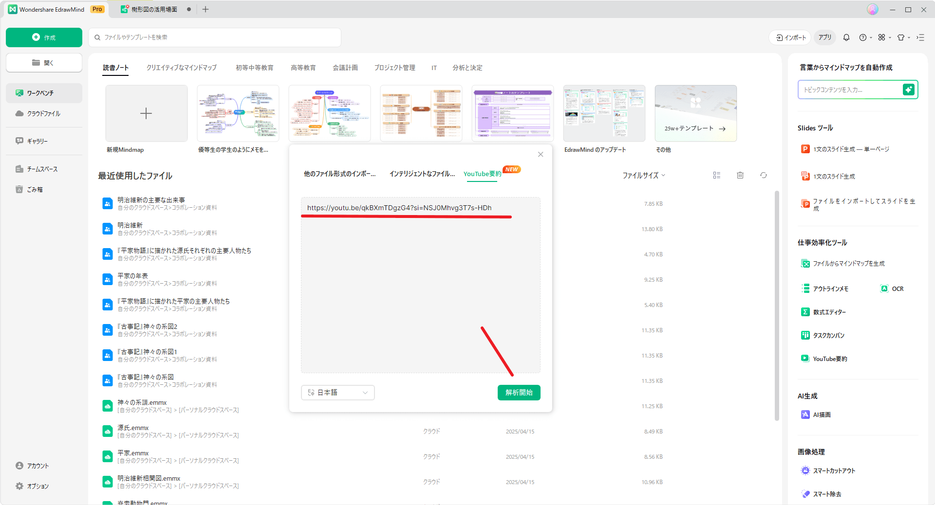Open the ファイルサイズ sort dropdown
The width and height of the screenshot is (935, 505).
coord(644,175)
